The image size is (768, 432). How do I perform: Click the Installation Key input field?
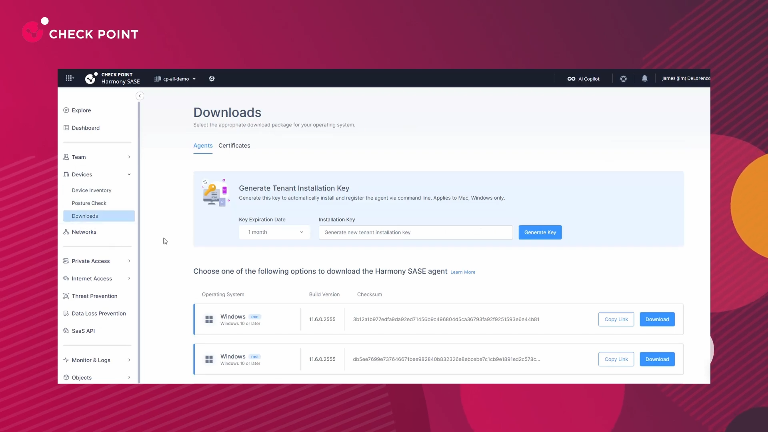(x=416, y=232)
